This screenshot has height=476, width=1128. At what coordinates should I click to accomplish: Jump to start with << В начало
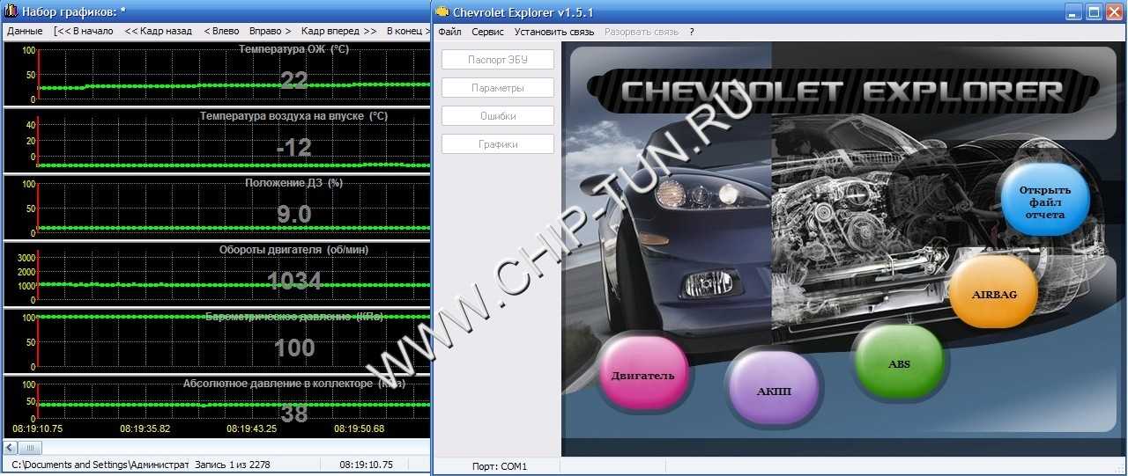(x=84, y=31)
